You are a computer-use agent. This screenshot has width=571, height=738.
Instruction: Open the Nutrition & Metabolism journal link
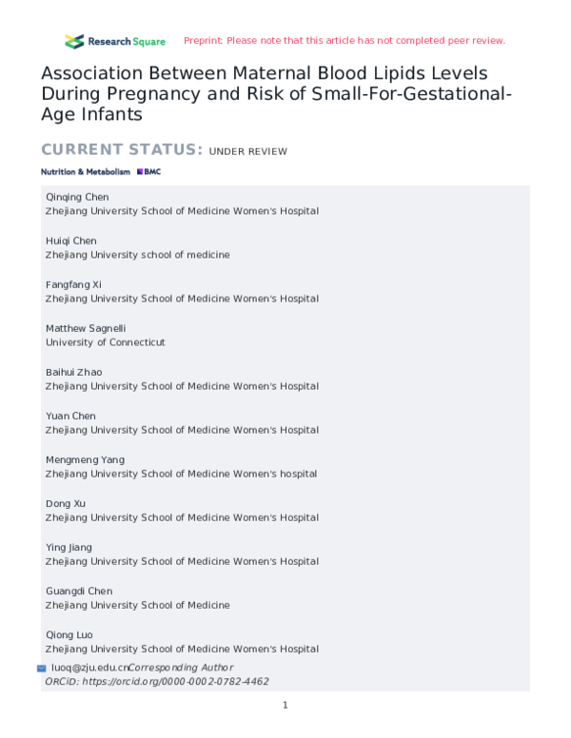[x=86, y=172]
